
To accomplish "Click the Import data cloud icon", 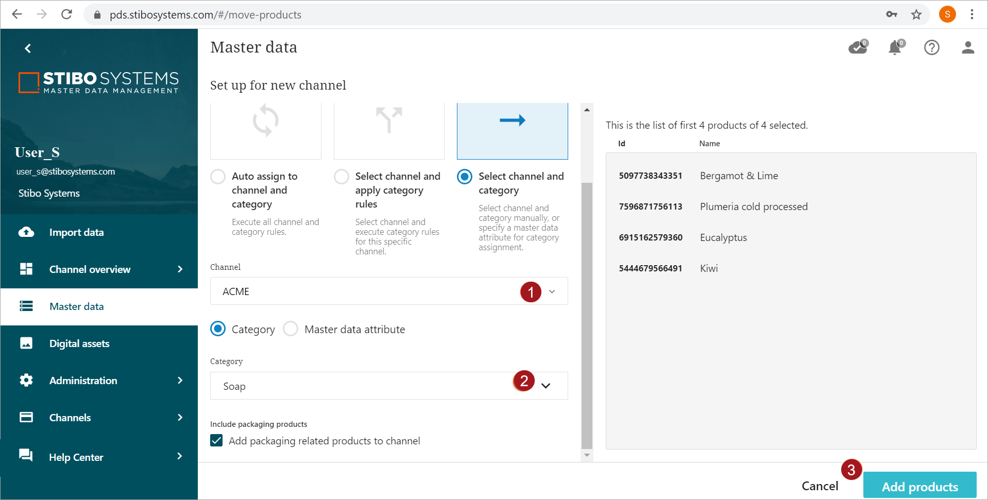I will (26, 232).
